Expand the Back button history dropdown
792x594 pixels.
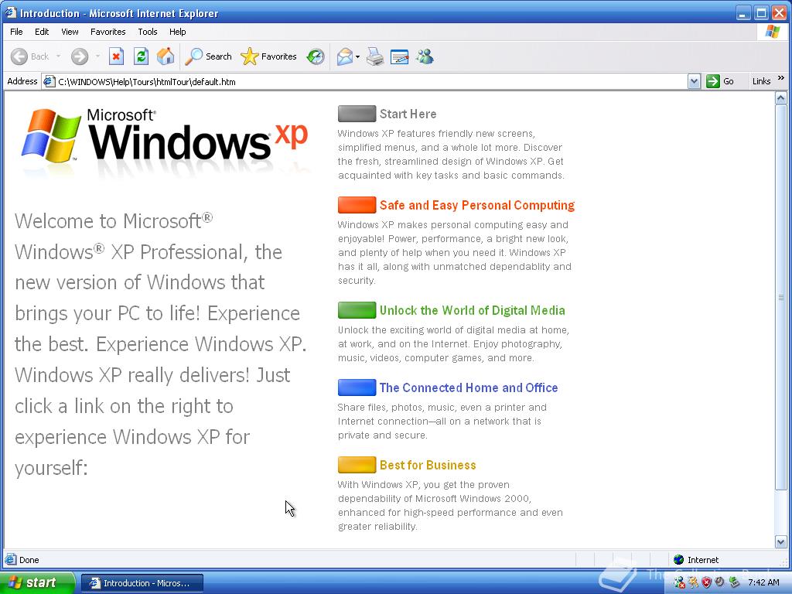click(x=58, y=56)
